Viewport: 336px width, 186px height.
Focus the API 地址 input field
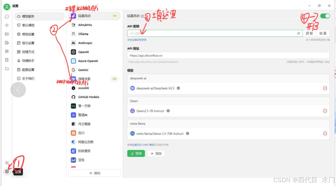[228, 56]
